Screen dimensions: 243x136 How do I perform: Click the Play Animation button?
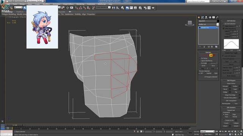(223, 131)
